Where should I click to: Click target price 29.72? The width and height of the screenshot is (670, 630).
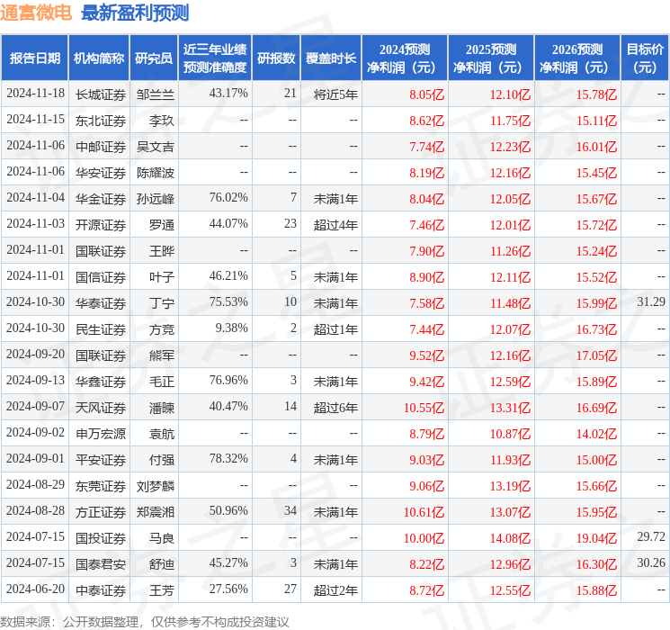(x=651, y=536)
